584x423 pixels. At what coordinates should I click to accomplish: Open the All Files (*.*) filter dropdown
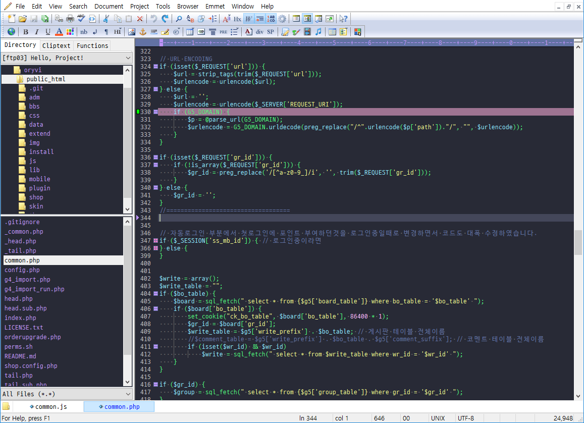[x=127, y=393]
